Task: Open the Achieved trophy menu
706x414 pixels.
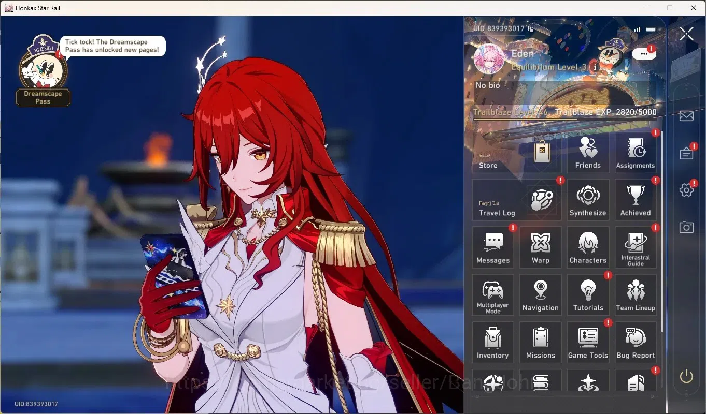Action: pos(636,200)
